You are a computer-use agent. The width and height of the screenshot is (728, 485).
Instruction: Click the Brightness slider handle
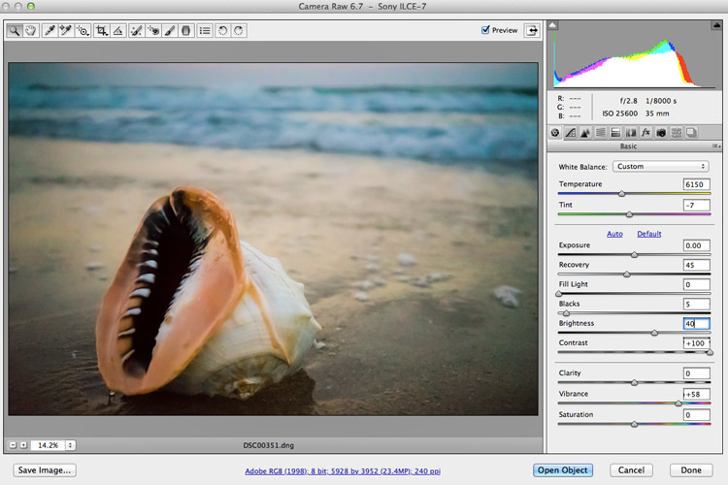(x=654, y=333)
